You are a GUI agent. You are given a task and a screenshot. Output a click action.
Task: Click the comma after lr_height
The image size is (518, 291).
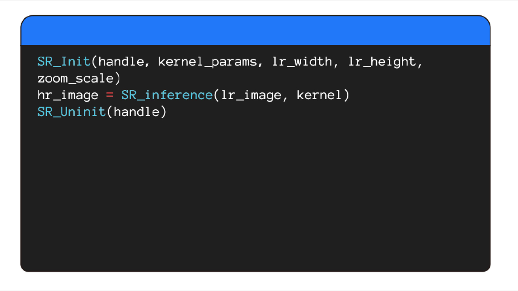pyautogui.click(x=419, y=64)
